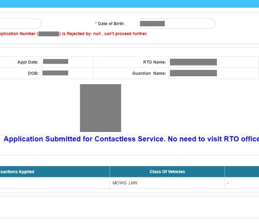Click the RTO Name label

point(154,62)
